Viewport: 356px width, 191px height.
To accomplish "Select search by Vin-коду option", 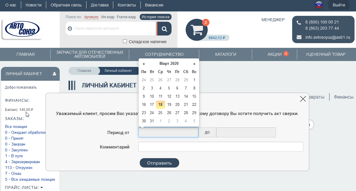I will [x=107, y=17].
